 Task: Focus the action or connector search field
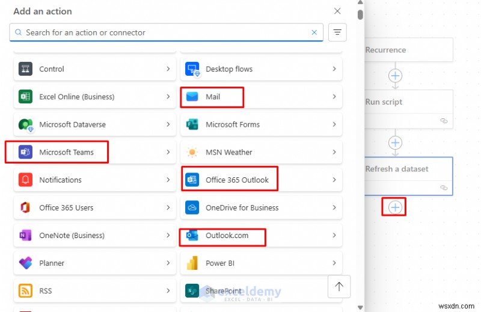(166, 32)
